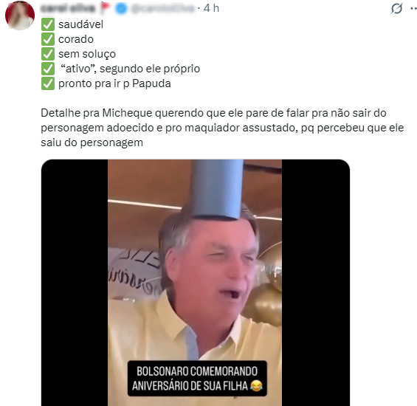The width and height of the screenshot is (417, 406).
Task: Click the check mark next to "sem soluço"
Action: coord(48,54)
